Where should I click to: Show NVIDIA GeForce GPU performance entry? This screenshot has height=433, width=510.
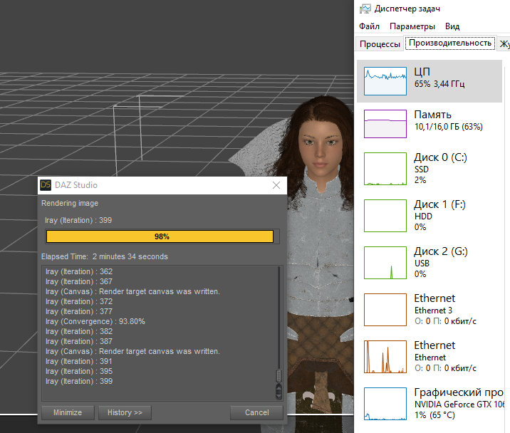[432, 403]
